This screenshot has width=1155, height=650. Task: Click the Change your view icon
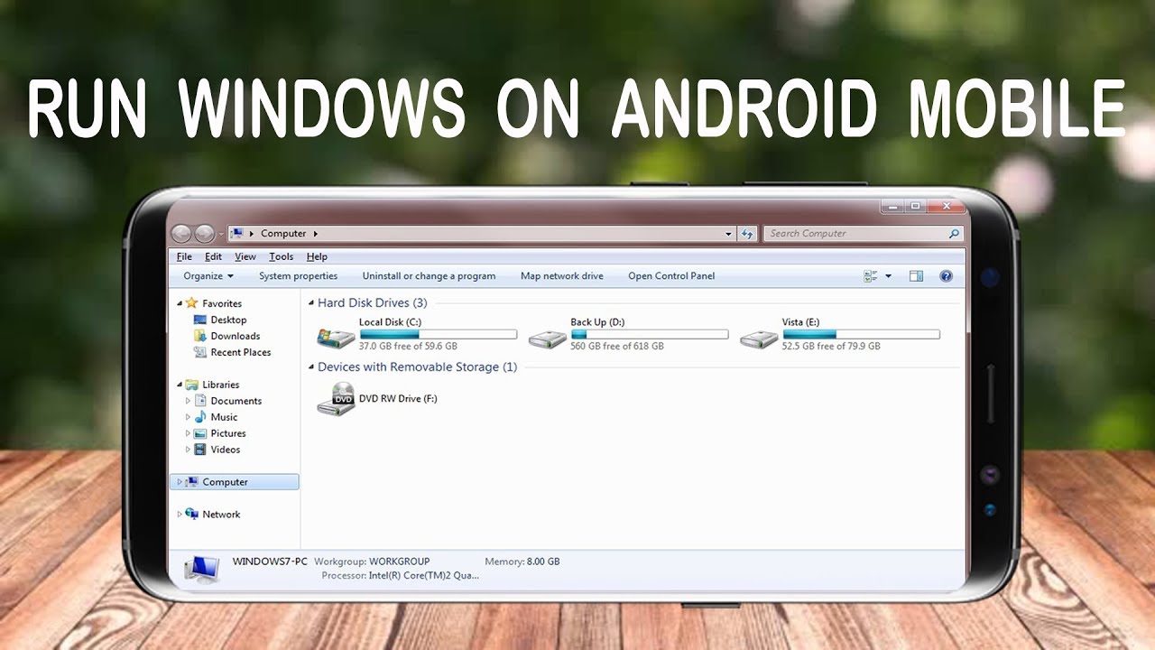pos(871,276)
